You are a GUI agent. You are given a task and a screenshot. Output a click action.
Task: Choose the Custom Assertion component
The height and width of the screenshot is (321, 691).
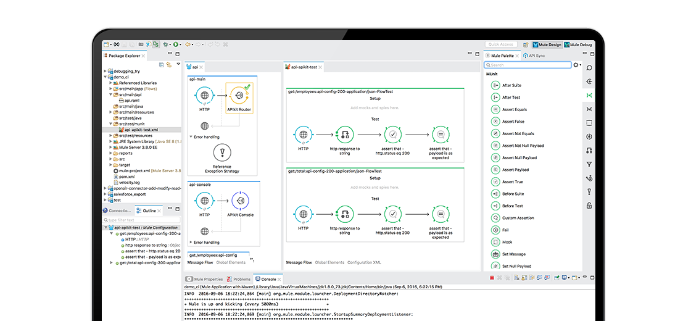pyautogui.click(x=495, y=218)
